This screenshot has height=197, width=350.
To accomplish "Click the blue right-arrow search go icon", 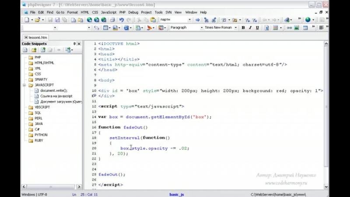I will [198, 20].
